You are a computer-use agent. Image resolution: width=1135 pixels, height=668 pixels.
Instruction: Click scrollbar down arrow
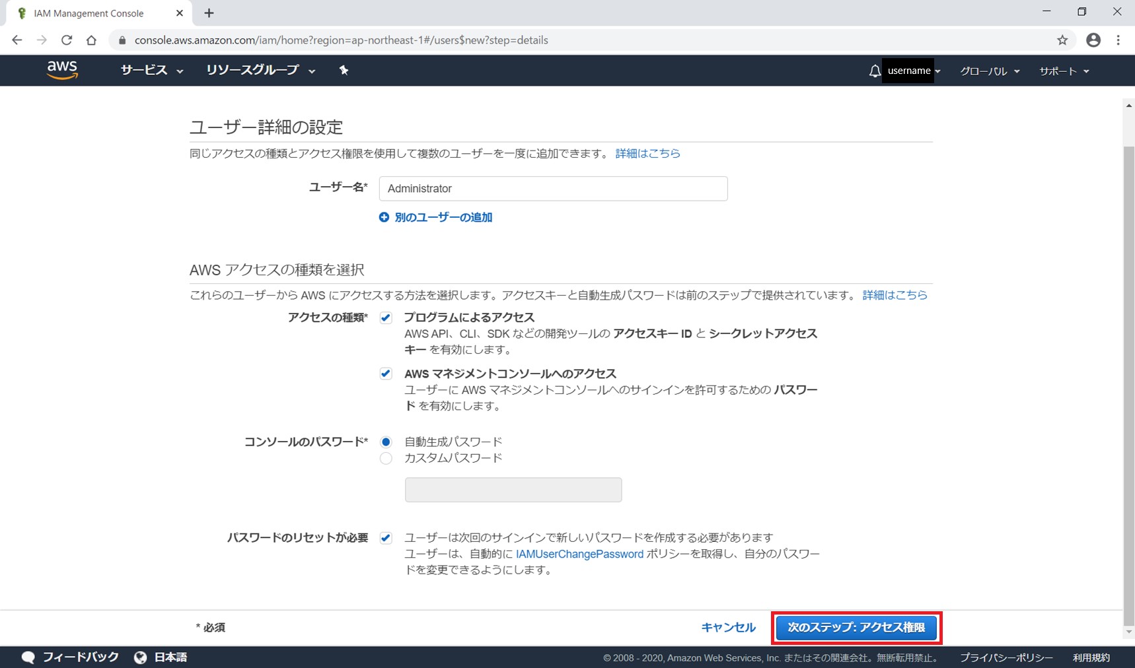(x=1128, y=632)
